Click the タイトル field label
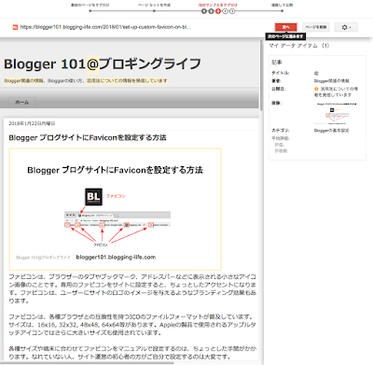Image resolution: width=373 pixels, height=365 pixels. [281, 73]
